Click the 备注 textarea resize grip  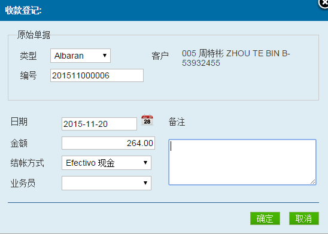point(312,182)
